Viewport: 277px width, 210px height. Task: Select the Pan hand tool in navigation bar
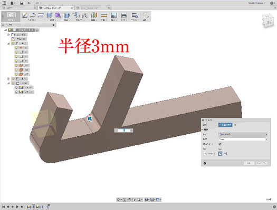129,199
